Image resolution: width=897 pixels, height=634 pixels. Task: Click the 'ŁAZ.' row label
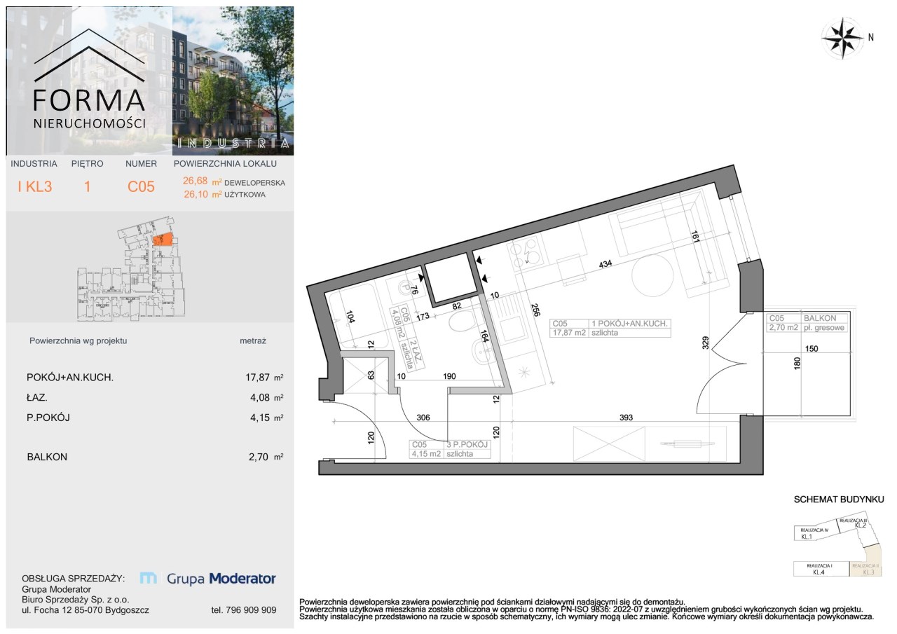click(x=37, y=397)
